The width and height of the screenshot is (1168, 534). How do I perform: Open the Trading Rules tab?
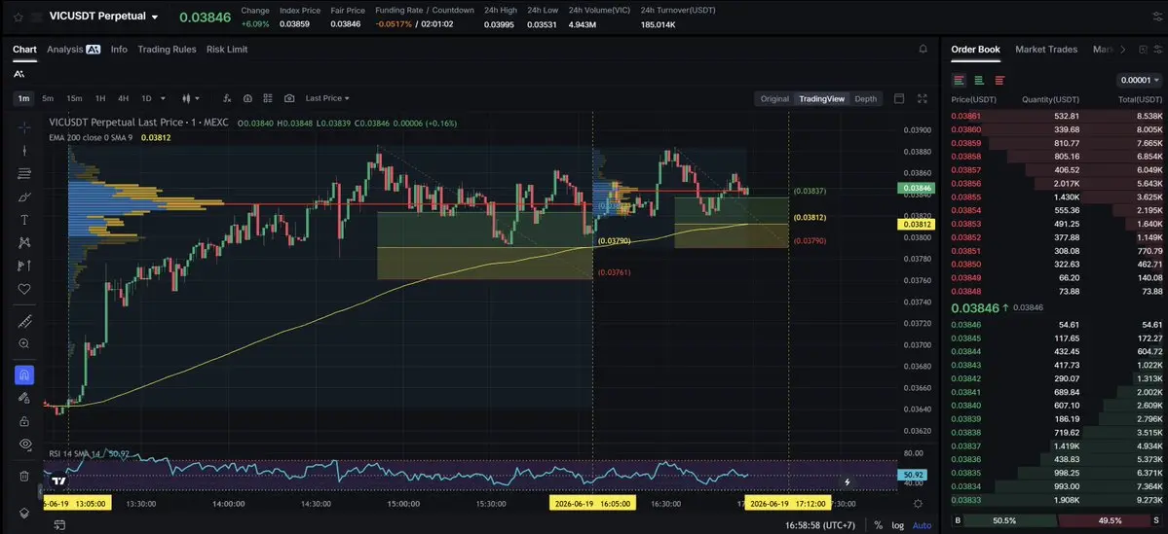click(167, 49)
